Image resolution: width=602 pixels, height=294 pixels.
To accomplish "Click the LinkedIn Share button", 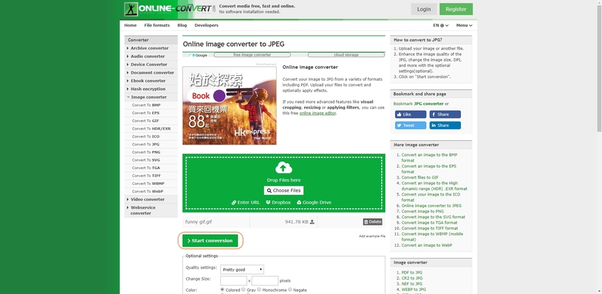I will [445, 125].
